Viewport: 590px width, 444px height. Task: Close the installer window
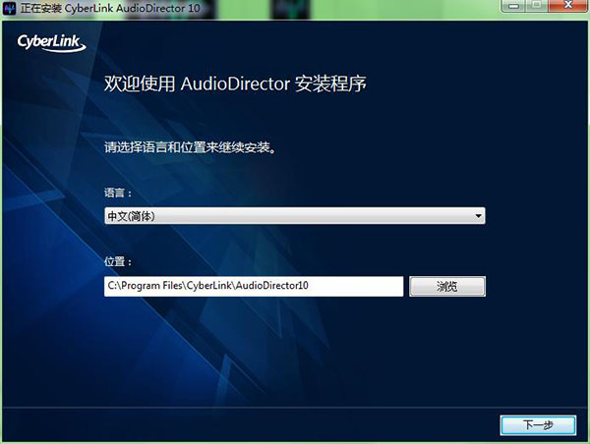(568, 6)
